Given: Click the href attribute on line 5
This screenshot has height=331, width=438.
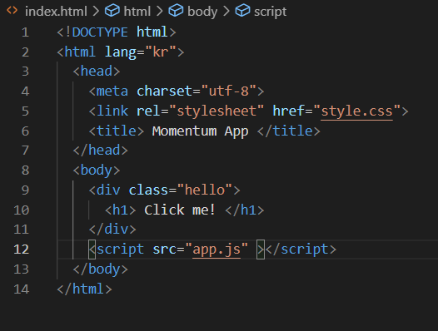Looking at the screenshot, I should (x=288, y=111).
